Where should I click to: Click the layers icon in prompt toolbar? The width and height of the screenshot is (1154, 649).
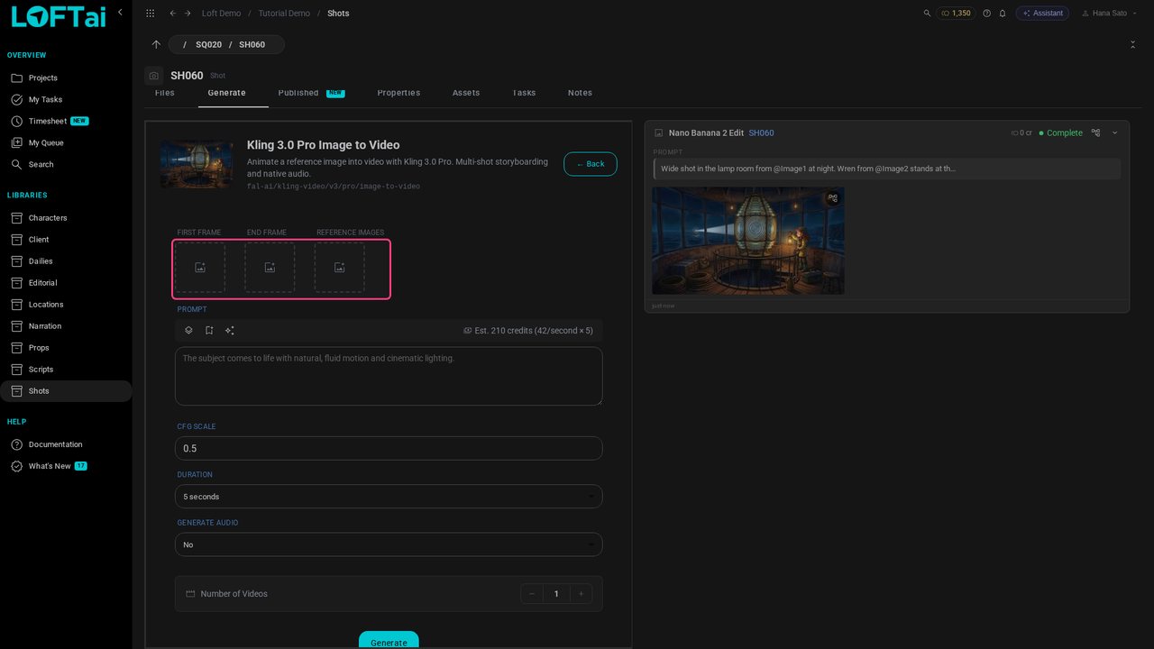pyautogui.click(x=188, y=331)
